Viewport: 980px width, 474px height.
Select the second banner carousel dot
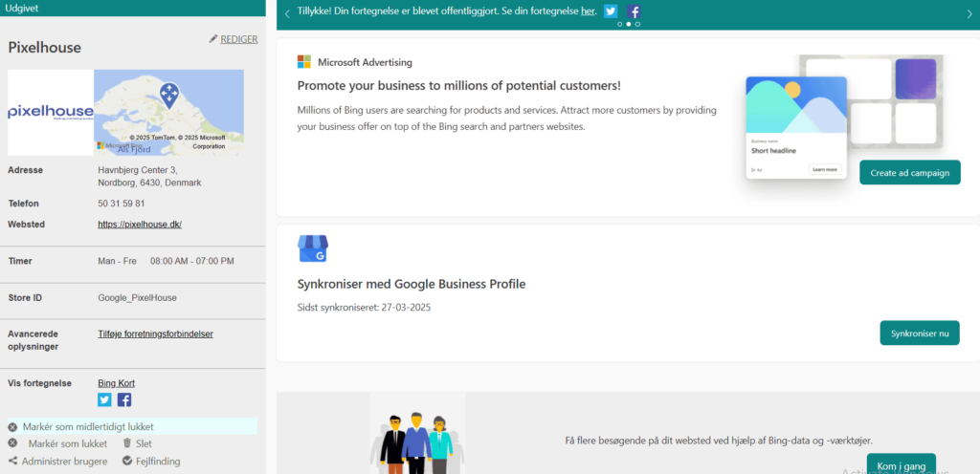click(629, 24)
